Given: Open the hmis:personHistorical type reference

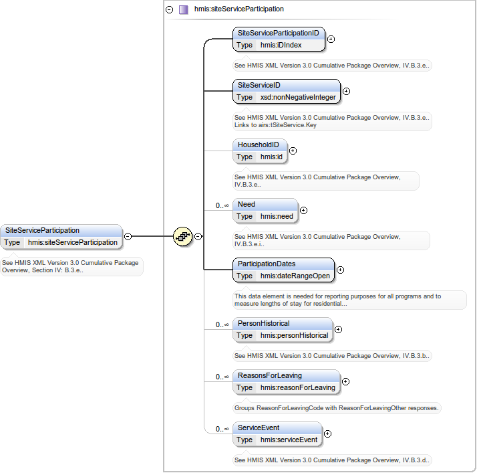Looking at the screenshot, I should click(x=294, y=336).
